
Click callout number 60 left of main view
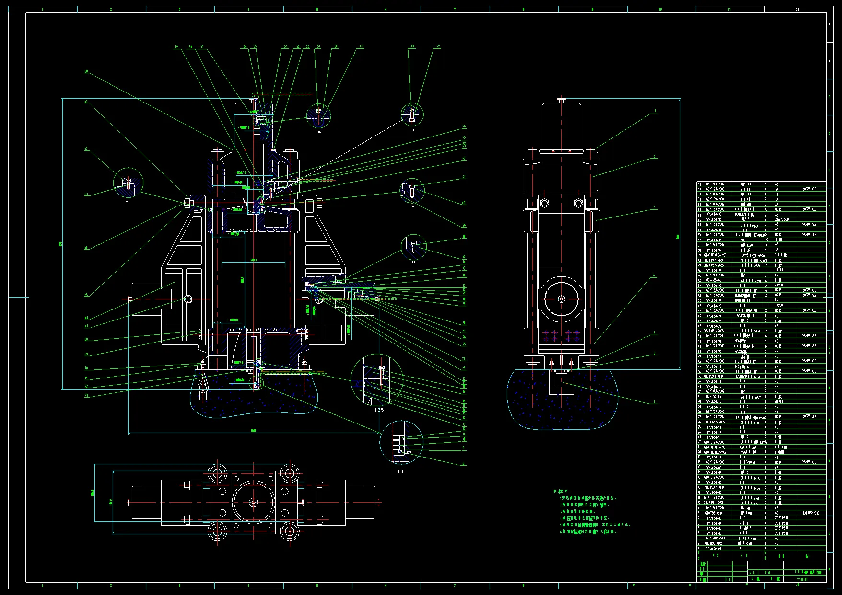(x=86, y=72)
